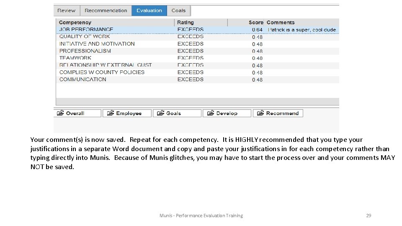402x226 pixels.
Task: Open the Employee comments button
Action: coord(127,113)
